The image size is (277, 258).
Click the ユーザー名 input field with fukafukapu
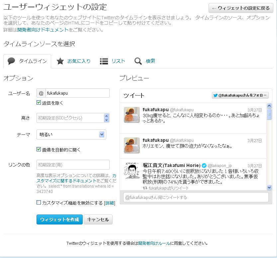pyautogui.click(x=77, y=93)
